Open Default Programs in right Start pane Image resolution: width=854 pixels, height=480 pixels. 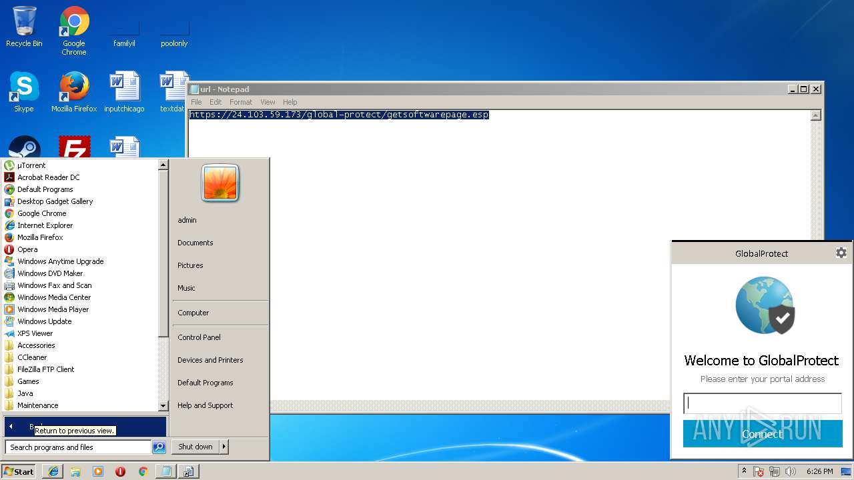(x=205, y=383)
